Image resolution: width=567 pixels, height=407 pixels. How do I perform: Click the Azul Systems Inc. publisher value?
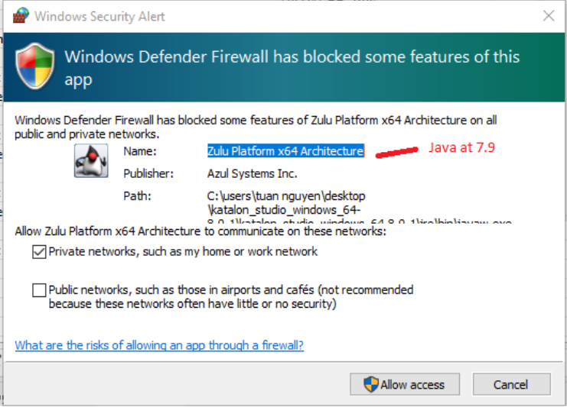pyautogui.click(x=252, y=173)
